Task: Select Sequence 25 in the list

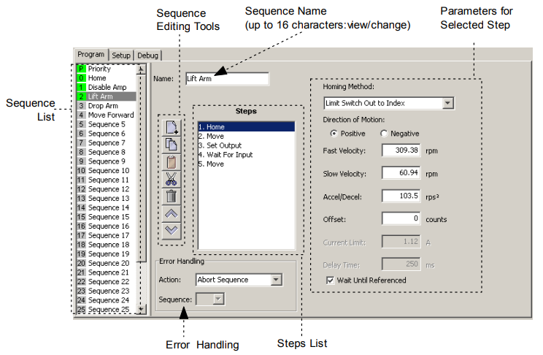Action: [107, 309]
